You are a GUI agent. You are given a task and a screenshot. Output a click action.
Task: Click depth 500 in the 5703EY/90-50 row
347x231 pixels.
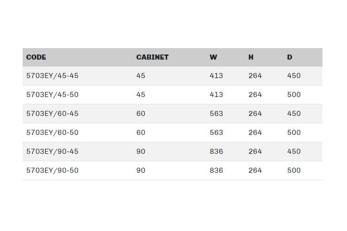pyautogui.click(x=294, y=170)
